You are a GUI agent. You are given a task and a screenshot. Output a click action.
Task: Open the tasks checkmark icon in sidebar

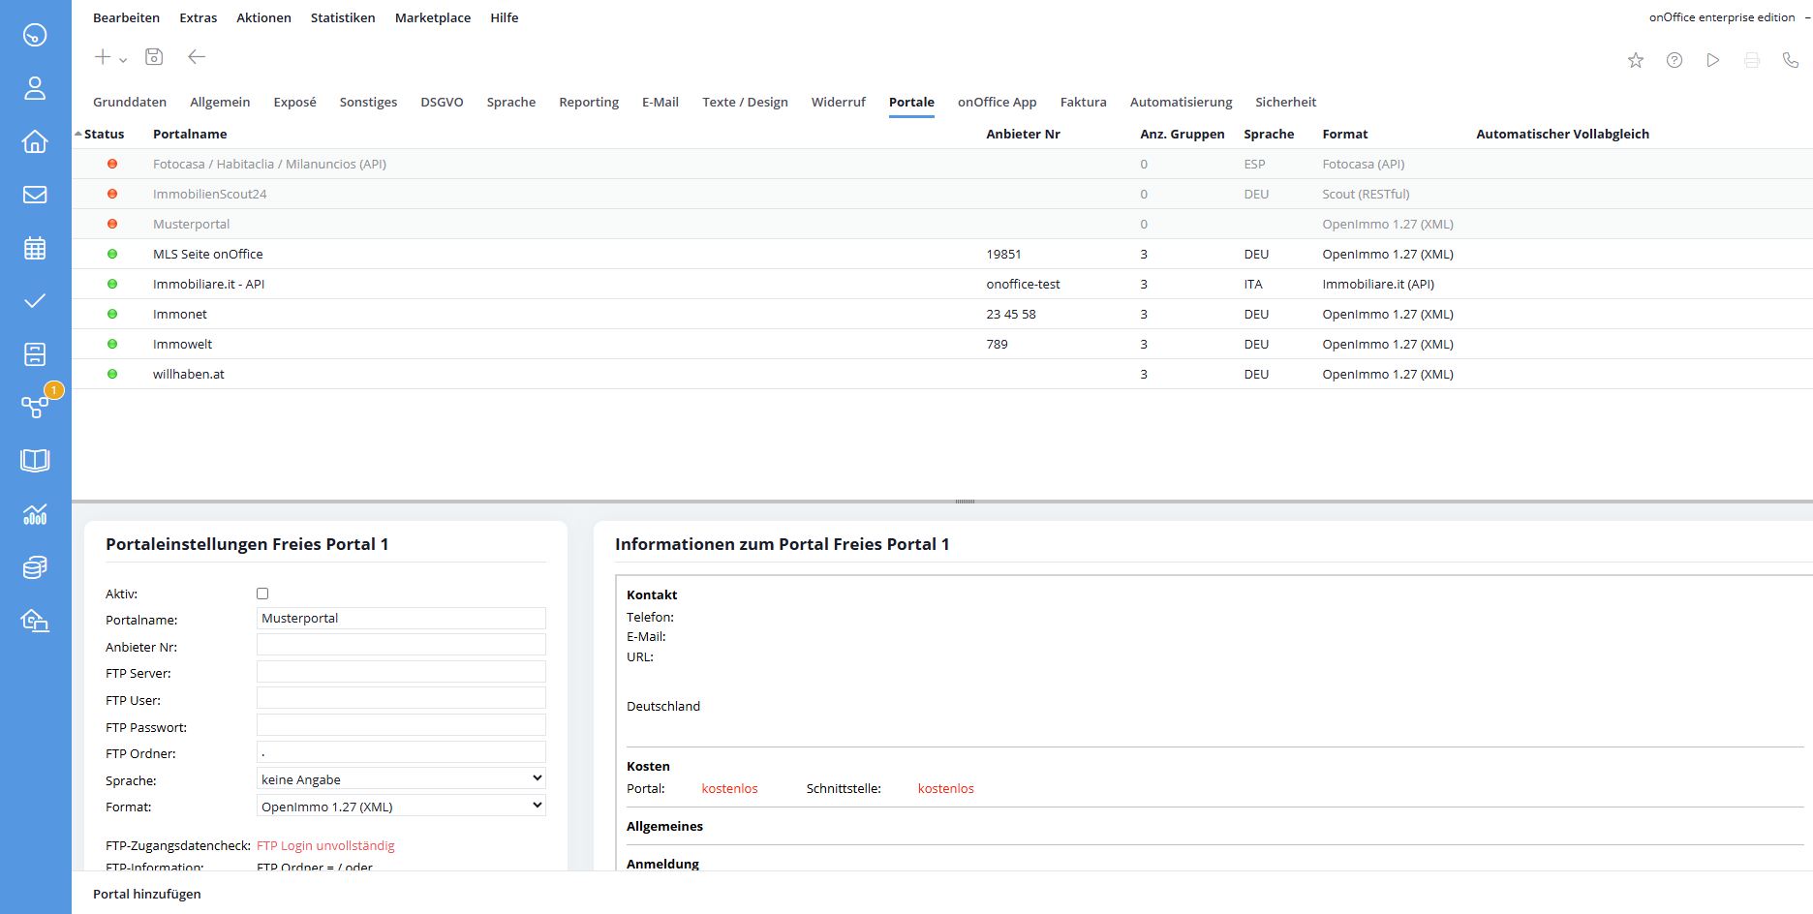pos(35,301)
